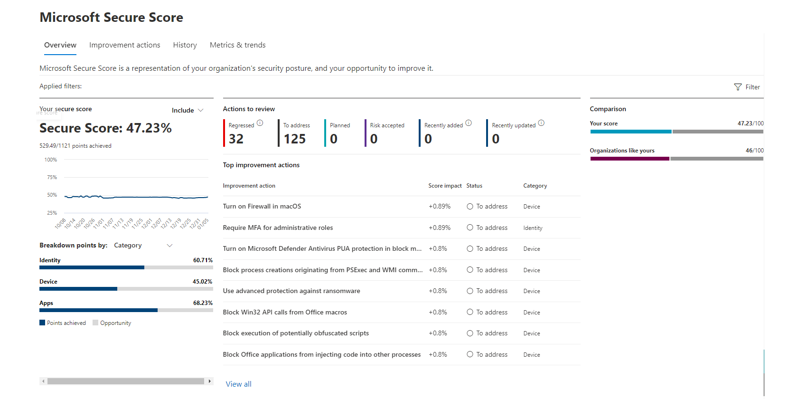The width and height of the screenshot is (798, 399).
Task: Click the info icon beside Regressed
Action: [260, 123]
